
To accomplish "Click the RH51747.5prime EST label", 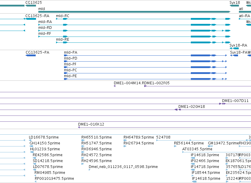I will tap(96, 143).
